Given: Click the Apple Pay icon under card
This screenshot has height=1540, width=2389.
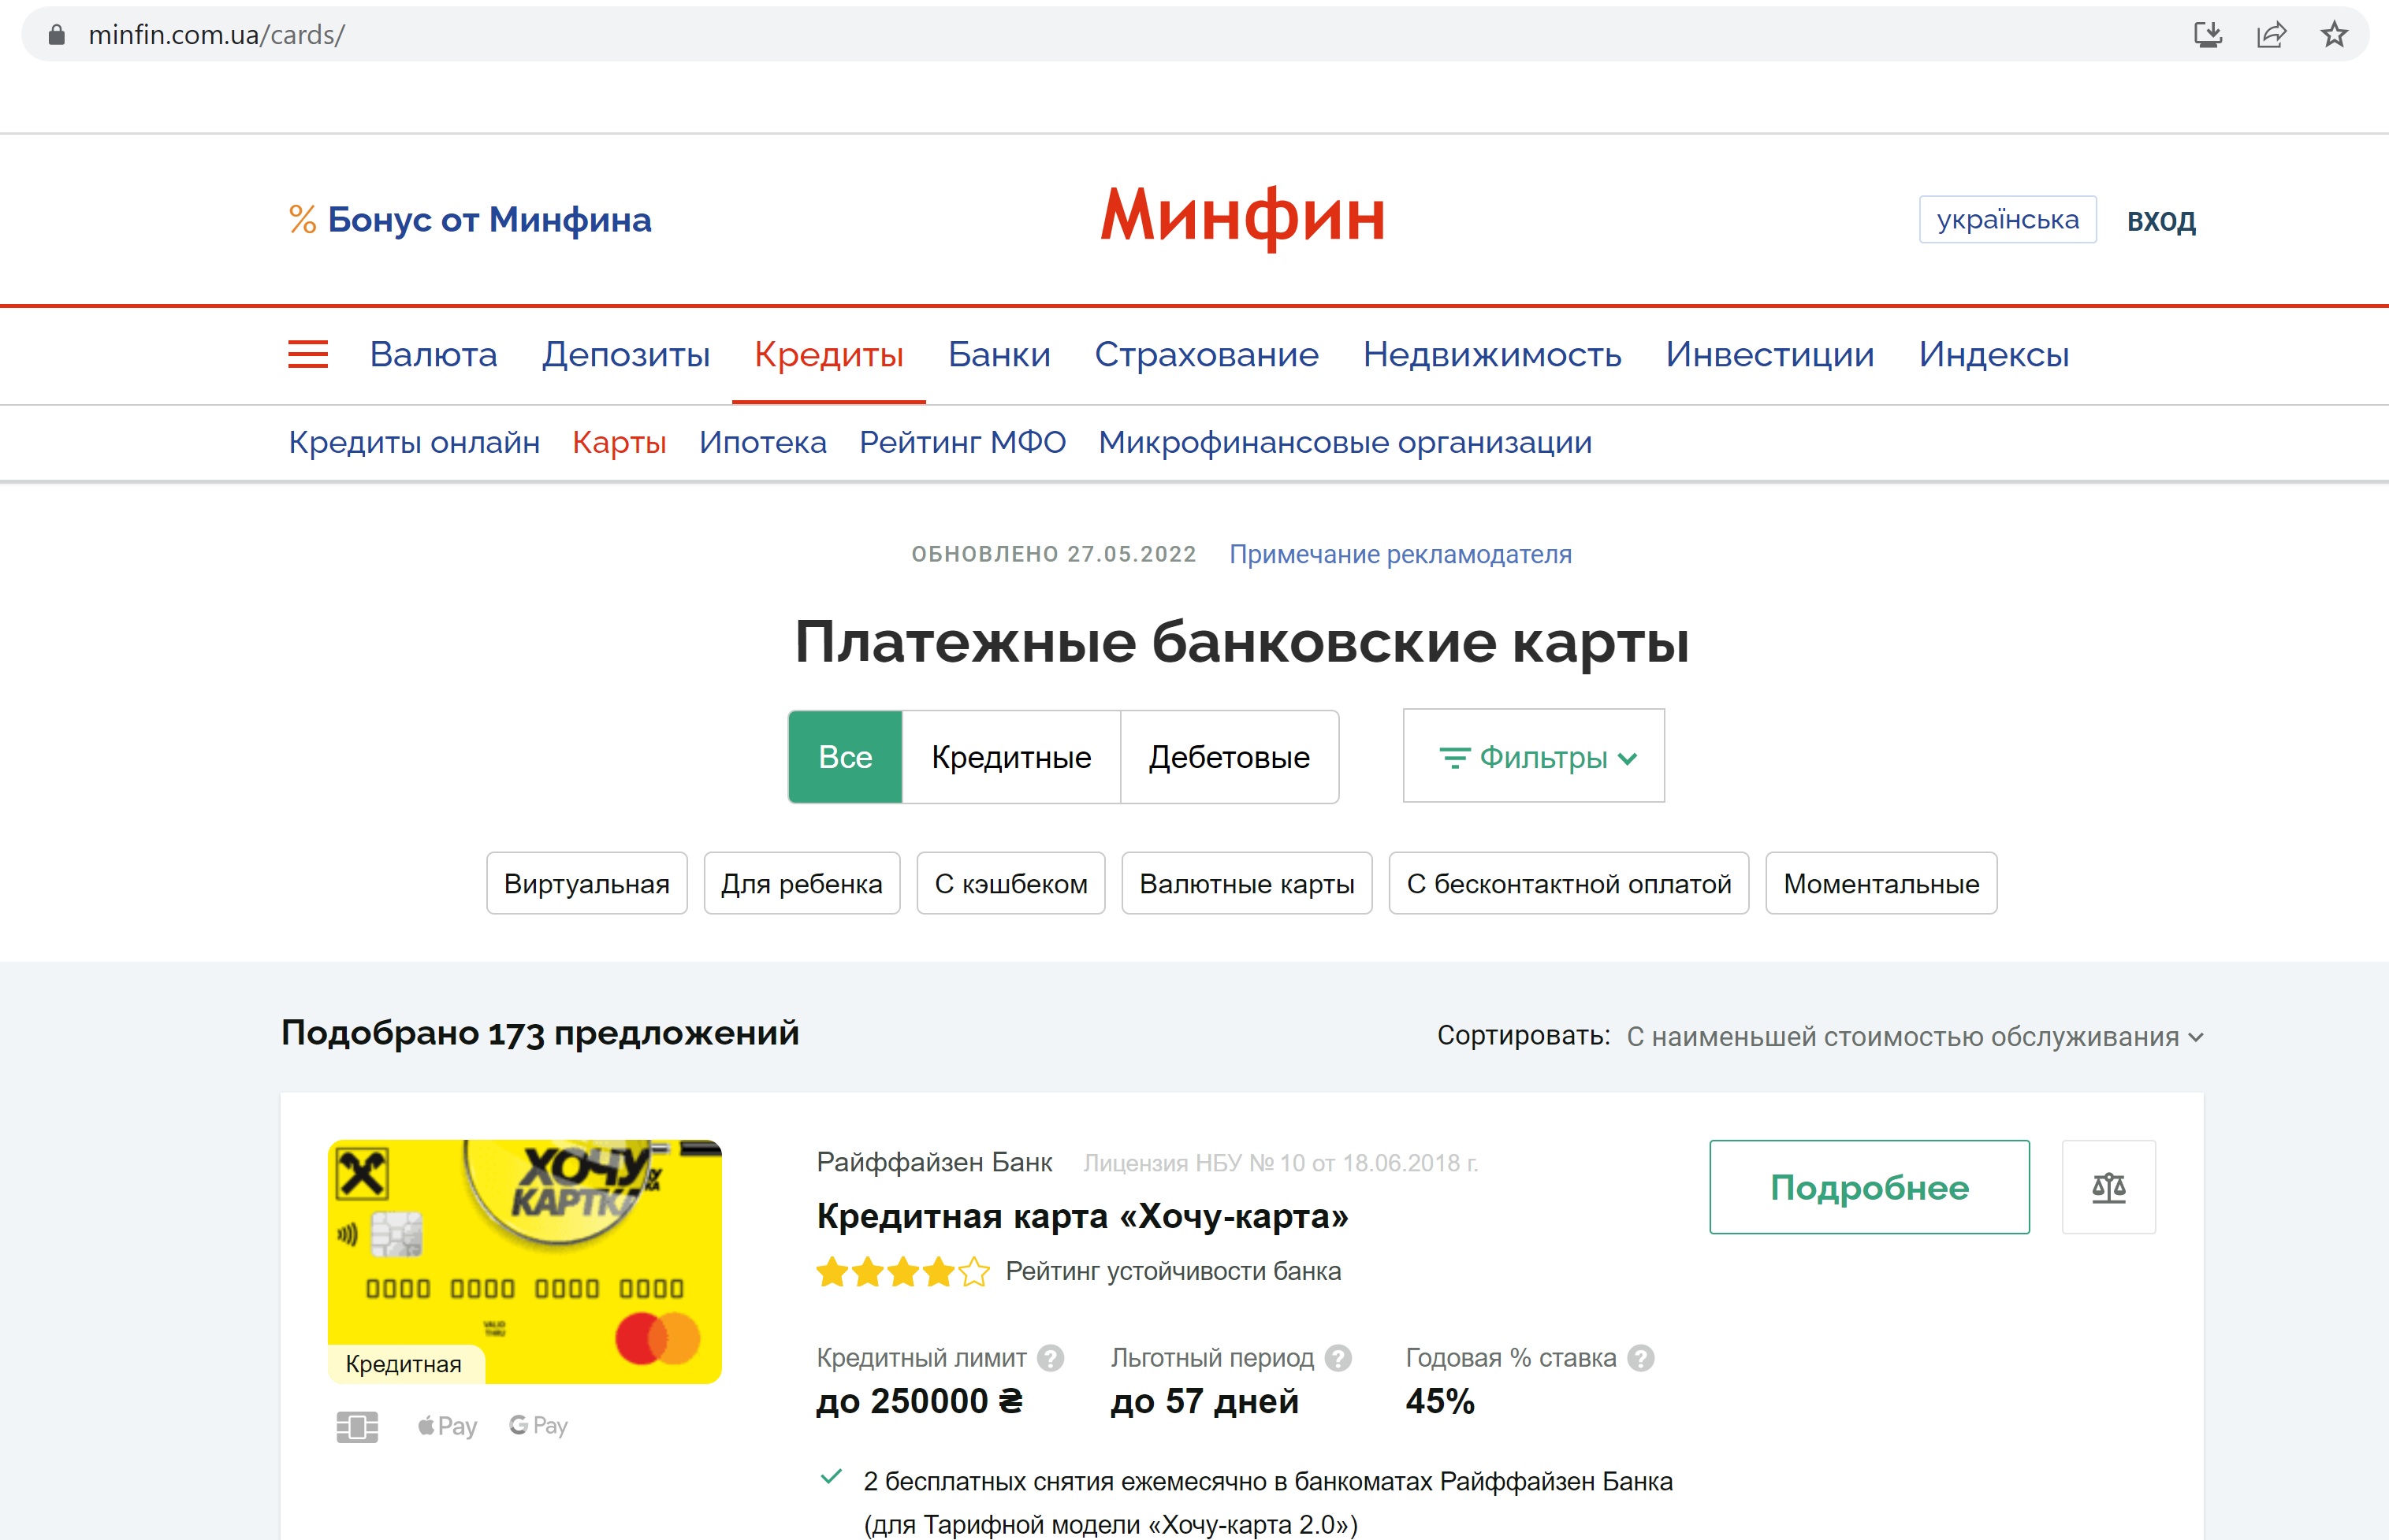Looking at the screenshot, I should pyautogui.click(x=447, y=1426).
